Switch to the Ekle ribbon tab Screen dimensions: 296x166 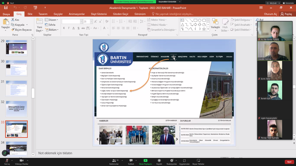point(30,14)
